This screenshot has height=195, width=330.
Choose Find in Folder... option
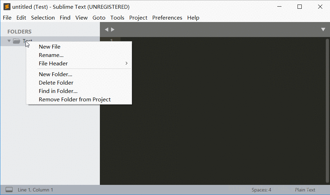pos(79,91)
